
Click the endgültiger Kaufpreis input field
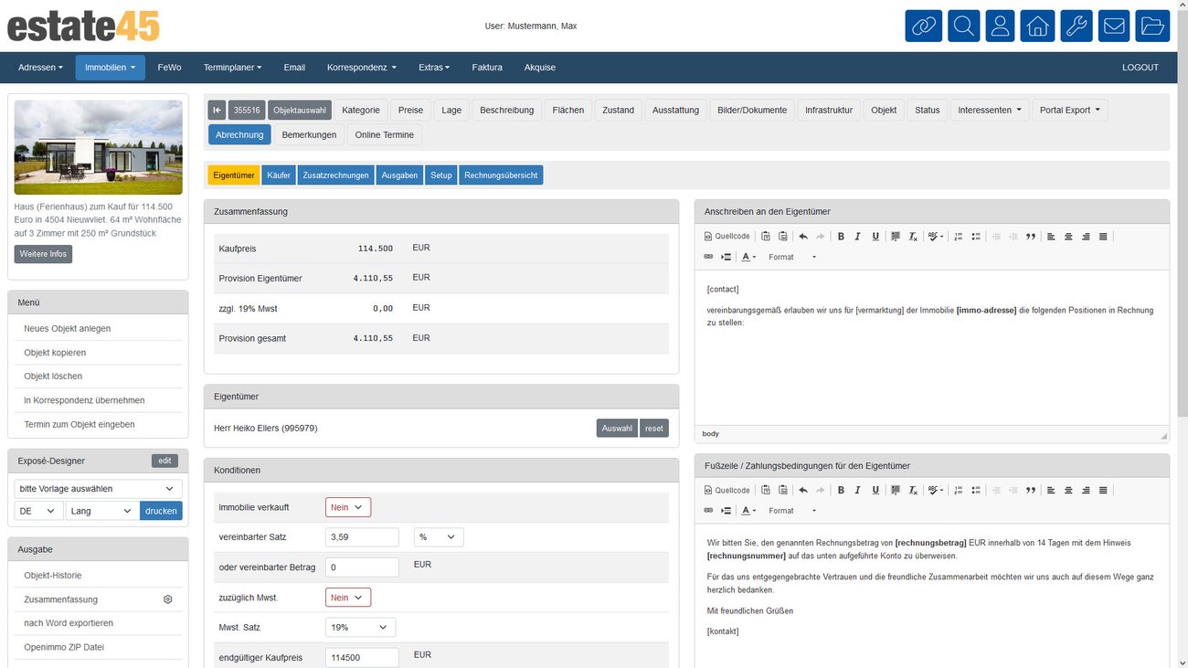(x=362, y=658)
